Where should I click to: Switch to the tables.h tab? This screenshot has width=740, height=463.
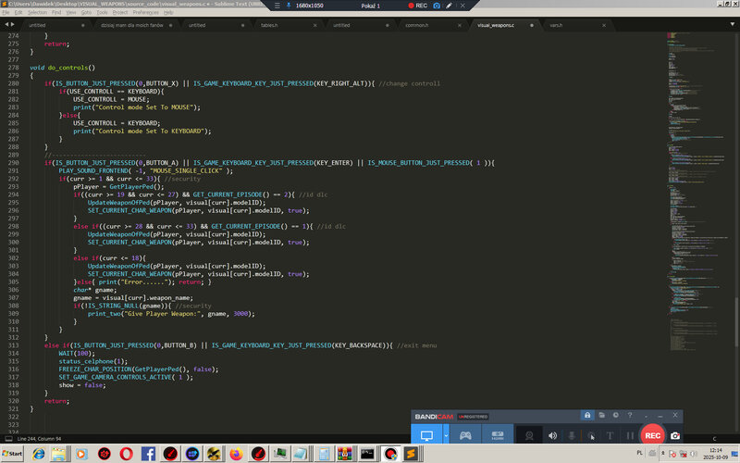tap(268, 25)
